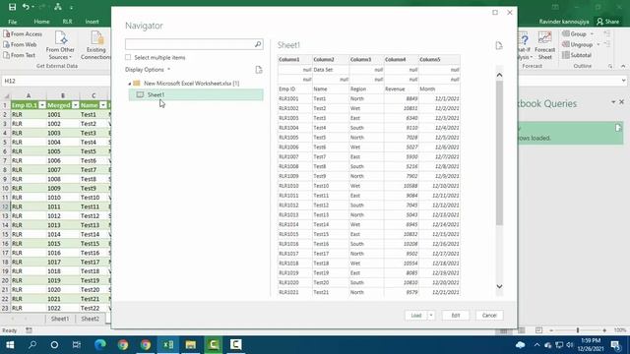The width and height of the screenshot is (630, 354).
Task: Click the From Web icon
Action: tap(7, 44)
